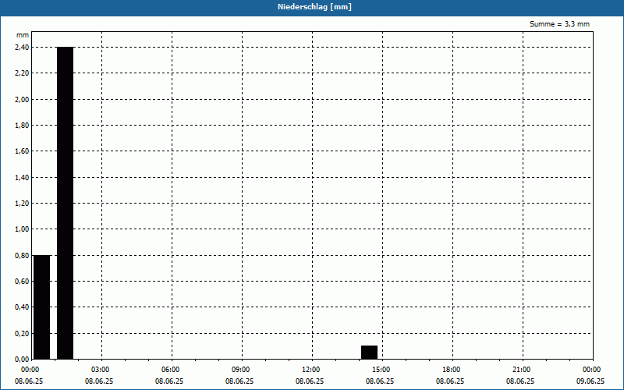Viewport: 624px width, 390px height.
Task: Click the 18:00 time axis label
Action: point(452,370)
